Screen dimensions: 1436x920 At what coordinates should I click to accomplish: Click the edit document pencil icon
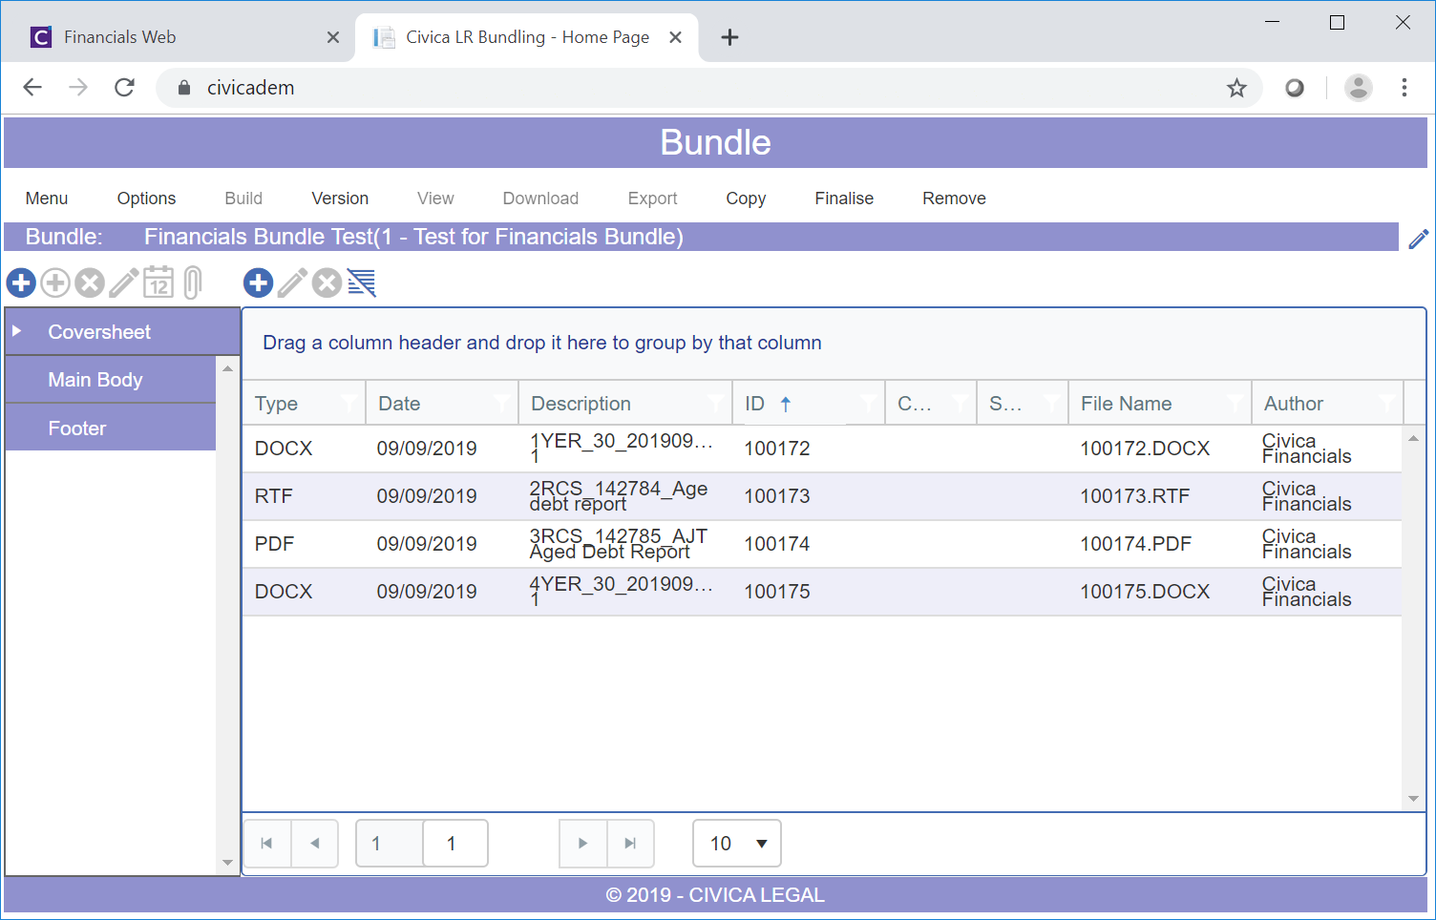(293, 282)
